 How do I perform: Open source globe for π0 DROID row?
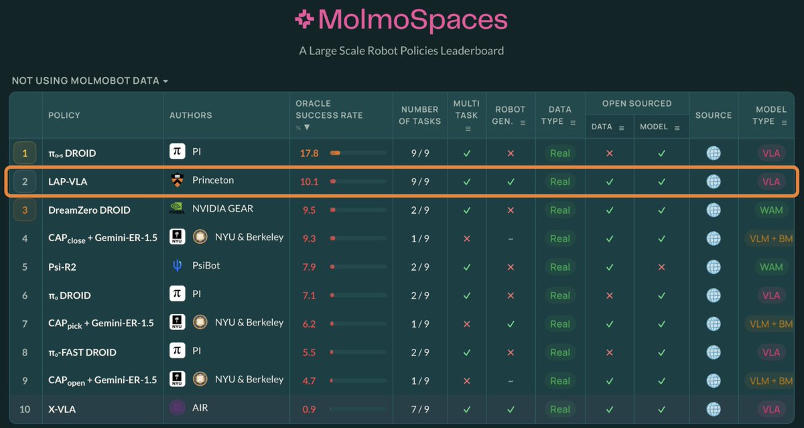(714, 295)
